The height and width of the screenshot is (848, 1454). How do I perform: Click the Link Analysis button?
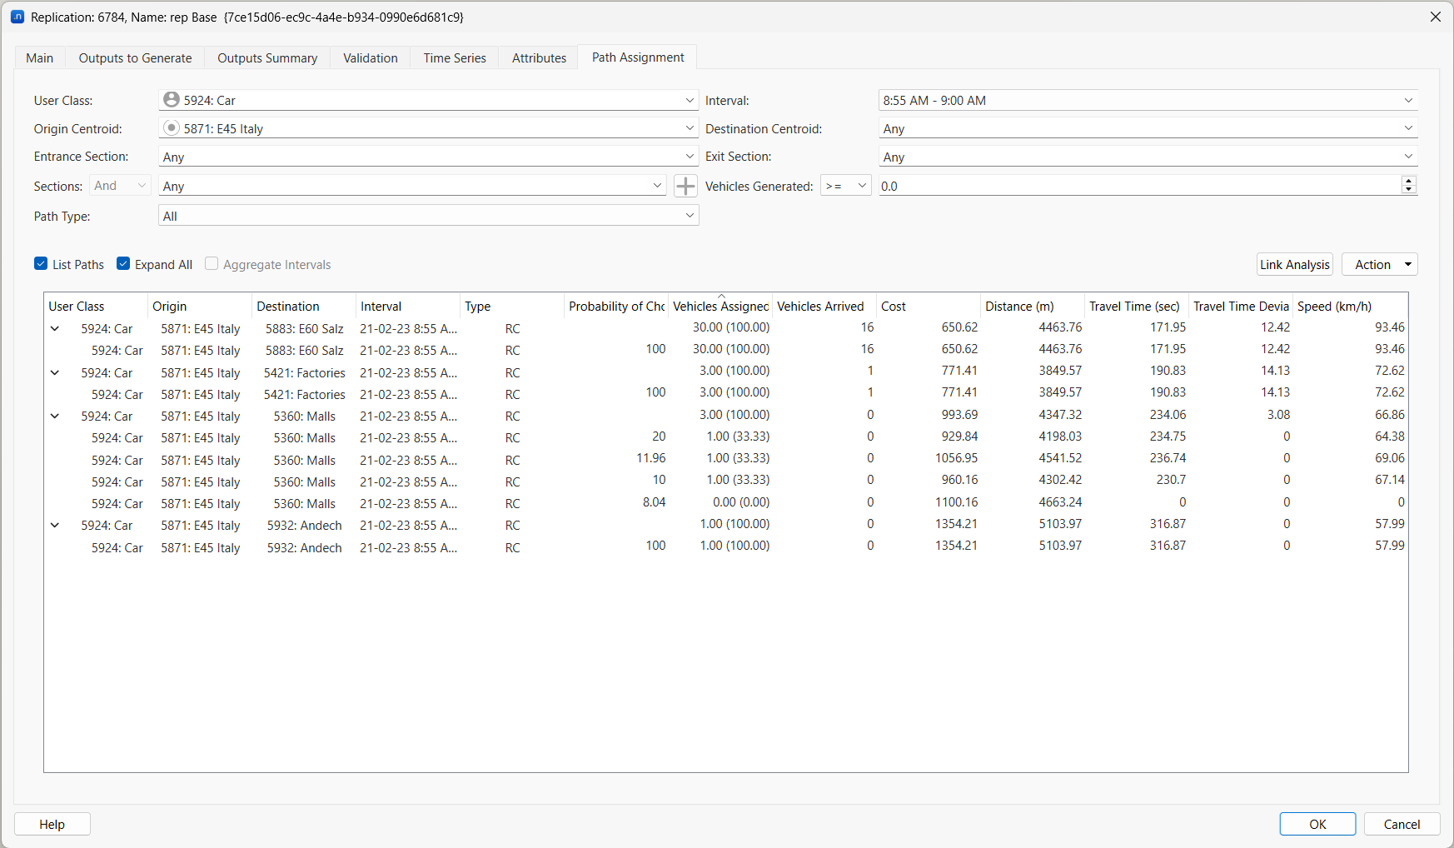(1294, 264)
